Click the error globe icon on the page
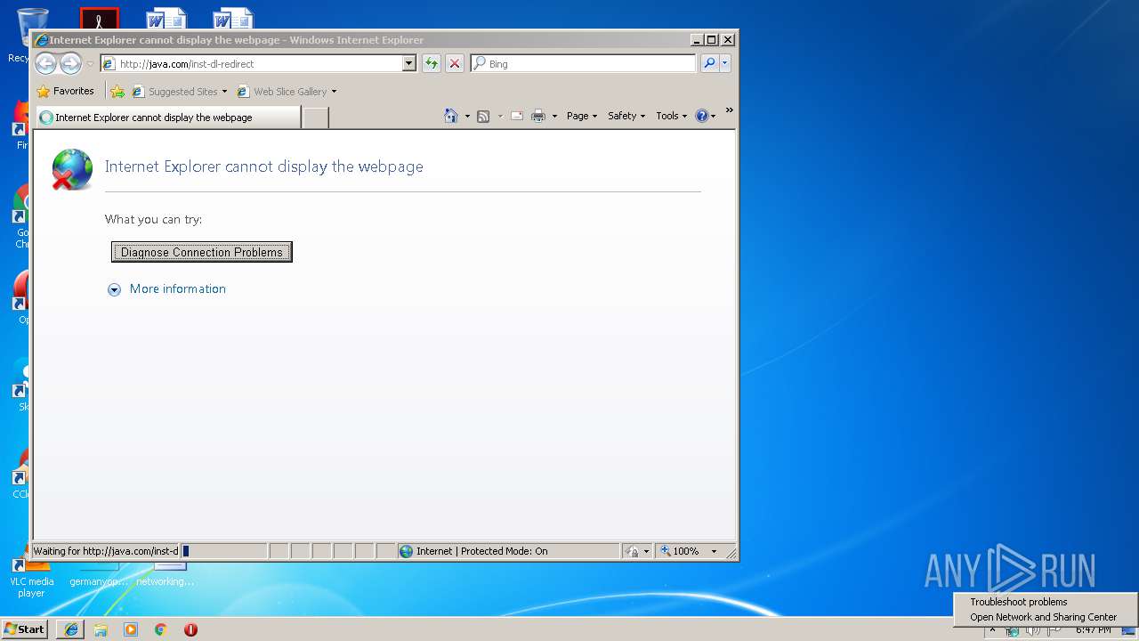The height and width of the screenshot is (641, 1139). (x=72, y=169)
